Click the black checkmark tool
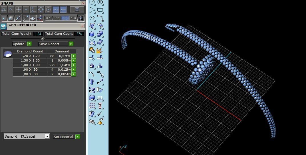The height and width of the screenshot is (155, 306). [100, 114]
